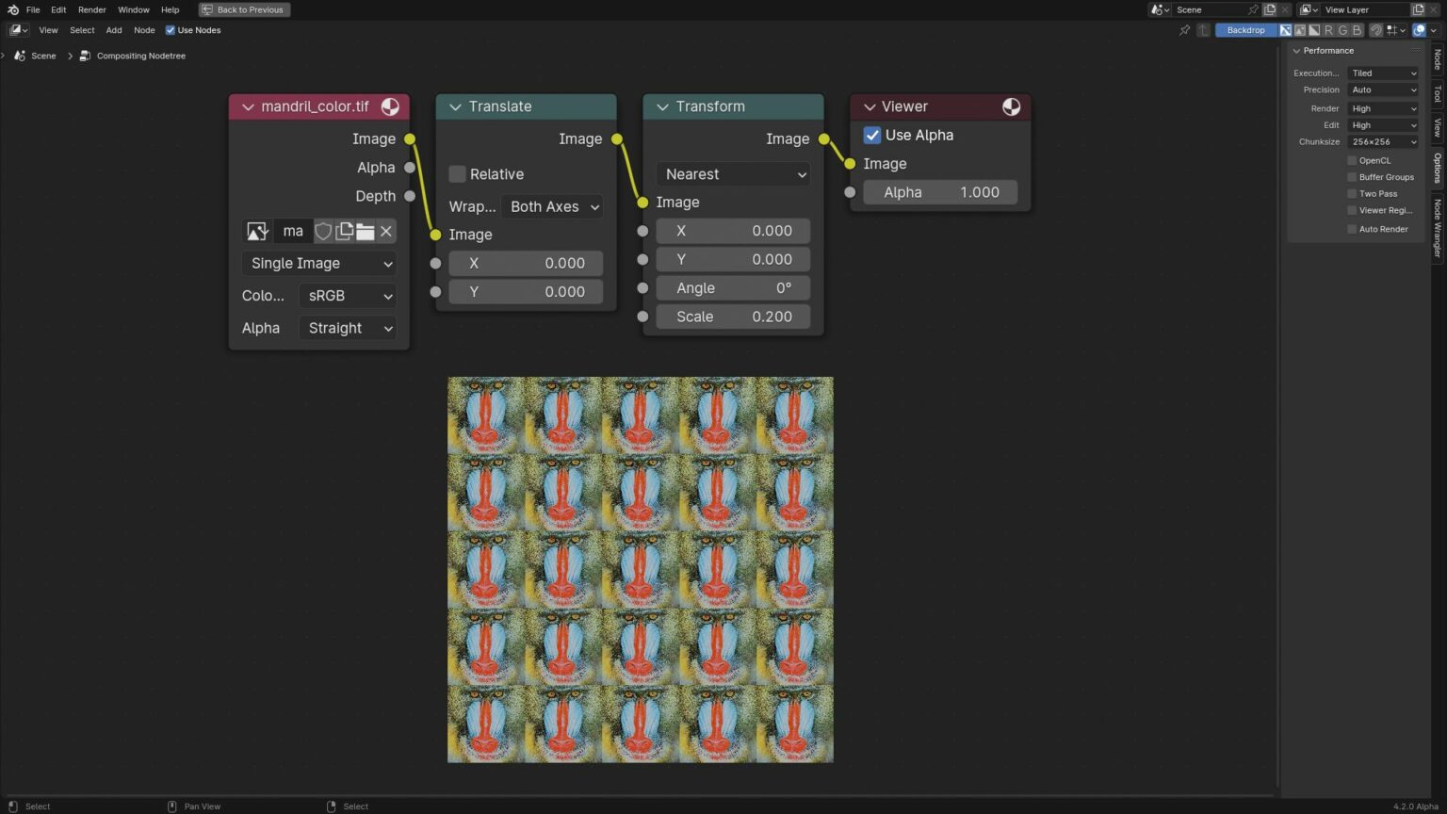
Task: Open the Wrapping dropdown set to Both Axes
Action: 553,206
